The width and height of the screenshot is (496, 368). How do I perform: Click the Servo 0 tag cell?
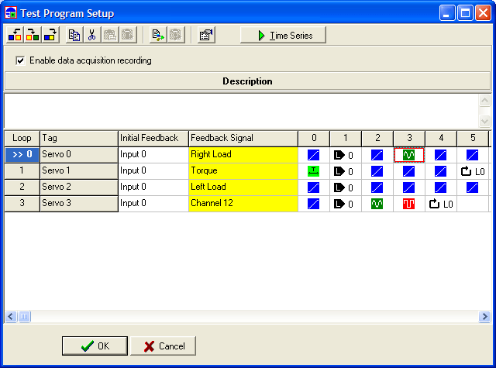tap(79, 155)
